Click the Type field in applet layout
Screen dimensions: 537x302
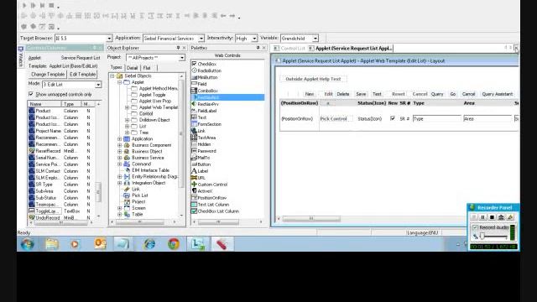[437, 118]
